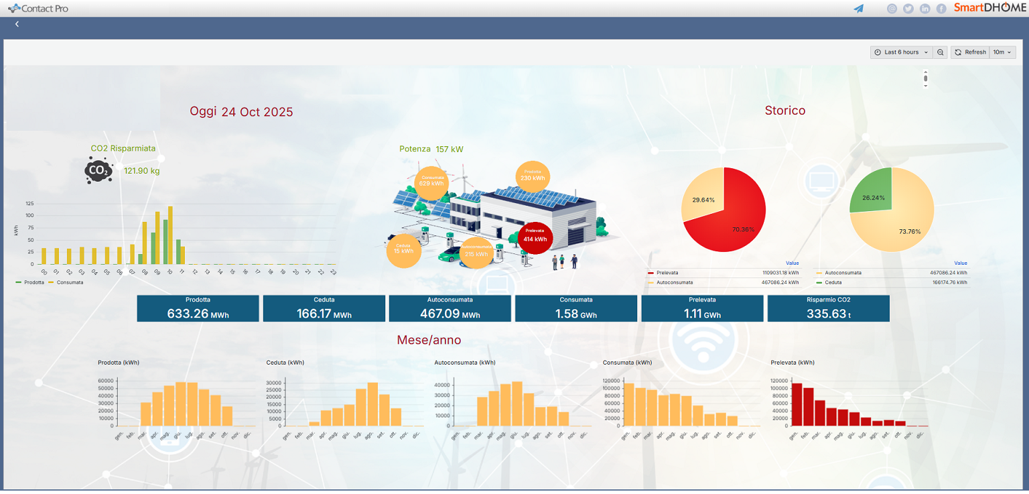This screenshot has width=1029, height=494.
Task: Click the email (@) social icon
Action: click(x=892, y=9)
